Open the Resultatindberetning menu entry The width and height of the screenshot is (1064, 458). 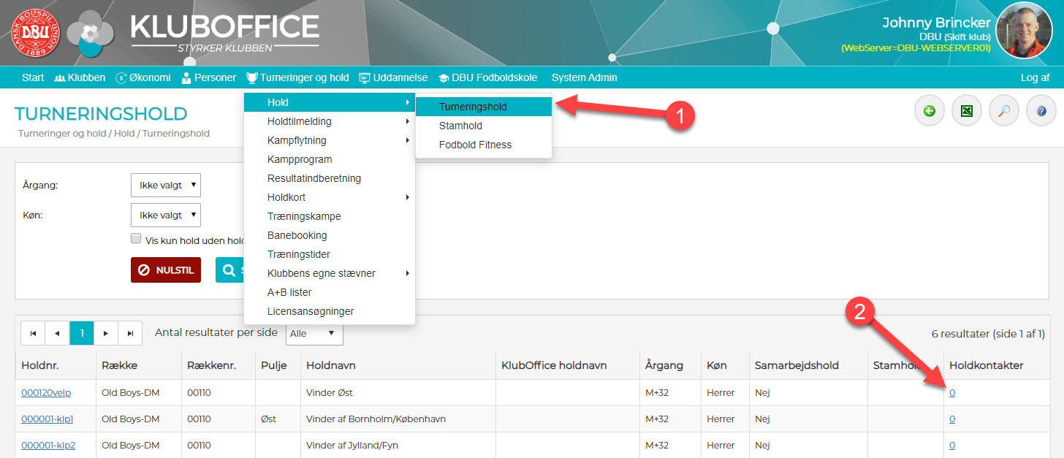[x=330, y=178]
